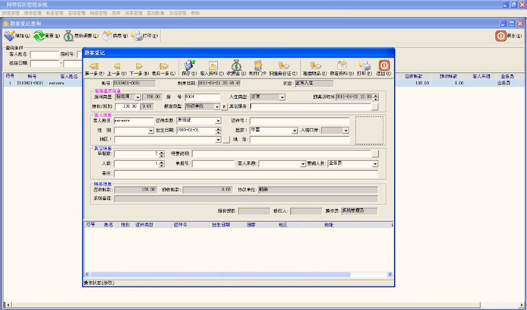Click the 收押金 deposit money bag icon
The image size is (527, 310).
tap(236, 66)
